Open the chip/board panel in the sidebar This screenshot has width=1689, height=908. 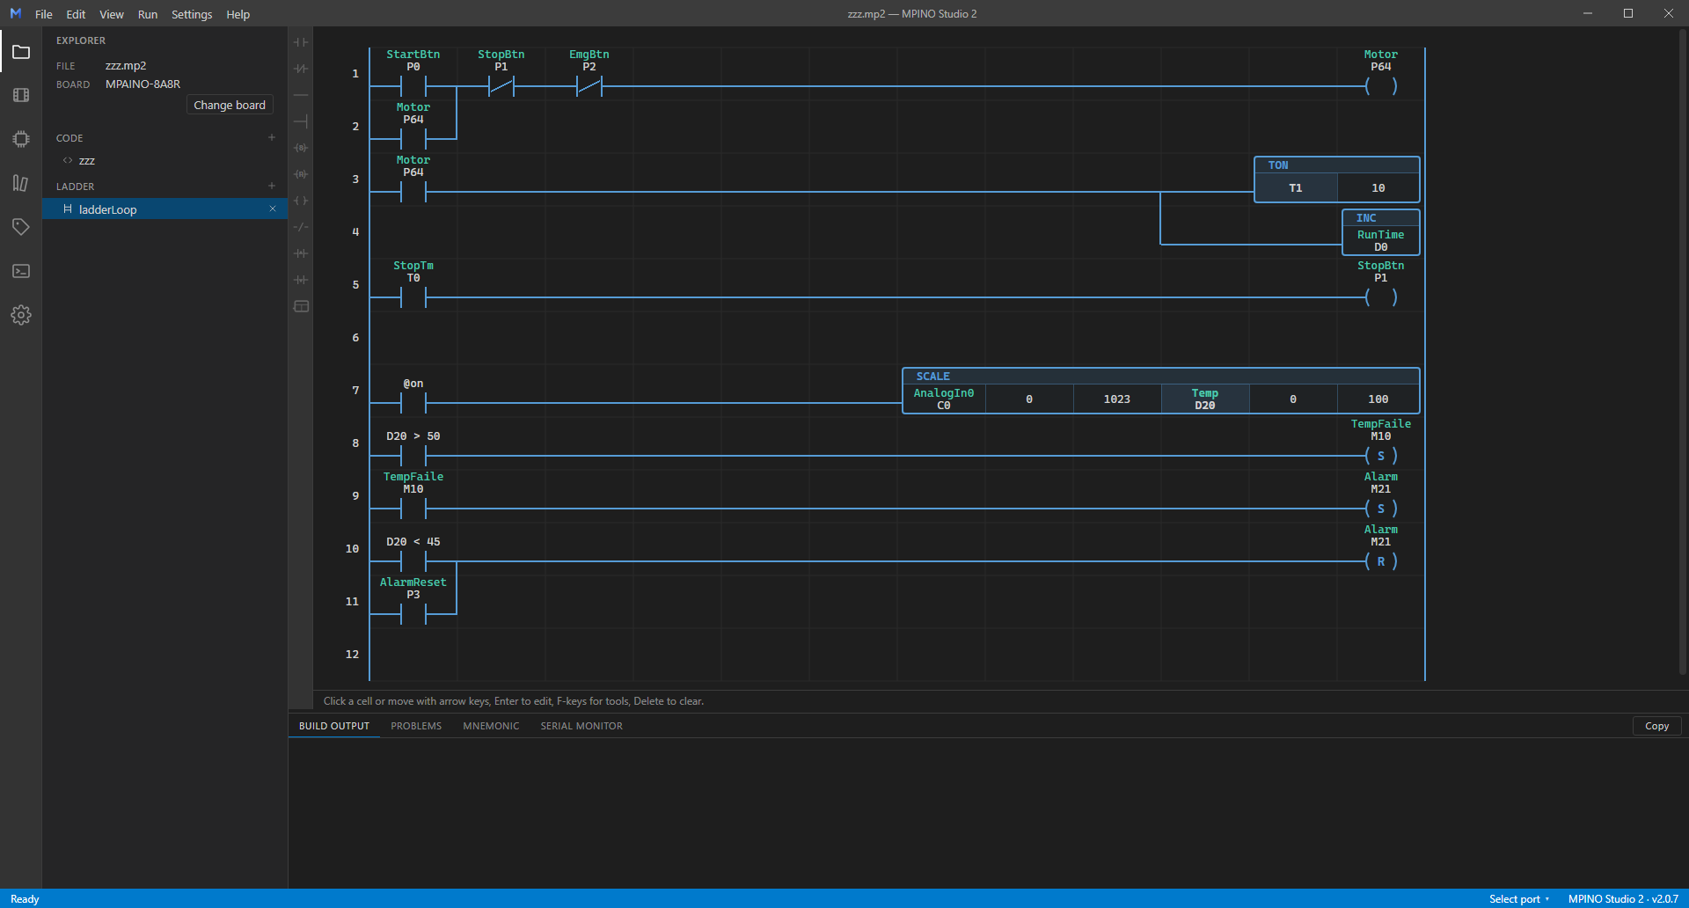point(21,139)
